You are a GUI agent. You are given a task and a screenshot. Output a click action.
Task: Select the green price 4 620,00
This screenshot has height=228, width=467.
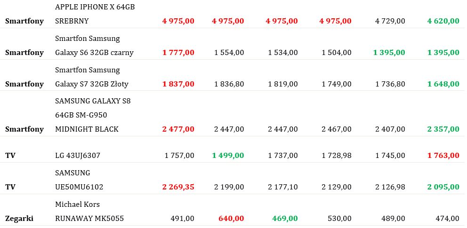[443, 21]
